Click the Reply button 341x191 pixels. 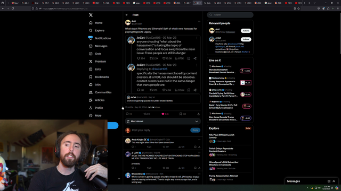(196, 130)
